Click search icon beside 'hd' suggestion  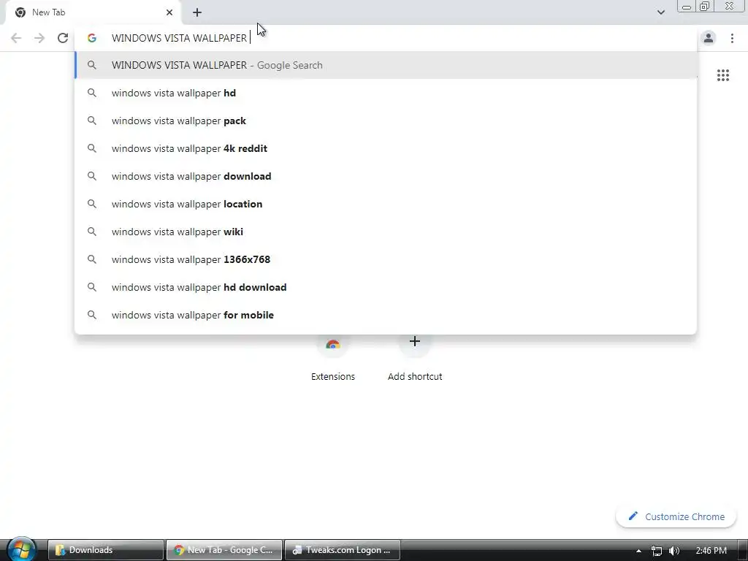click(91, 93)
